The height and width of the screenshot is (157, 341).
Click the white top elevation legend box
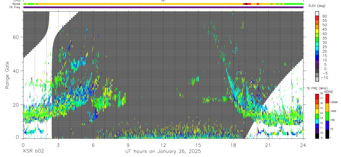[317, 14]
